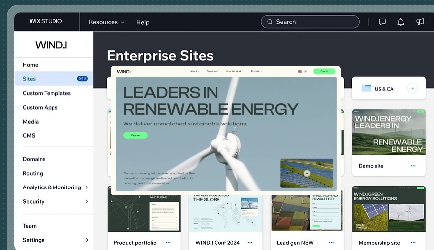Screen dimensions: 434x250
Task: Click the WIND.I Conf 2024 site name
Action: click(217, 243)
